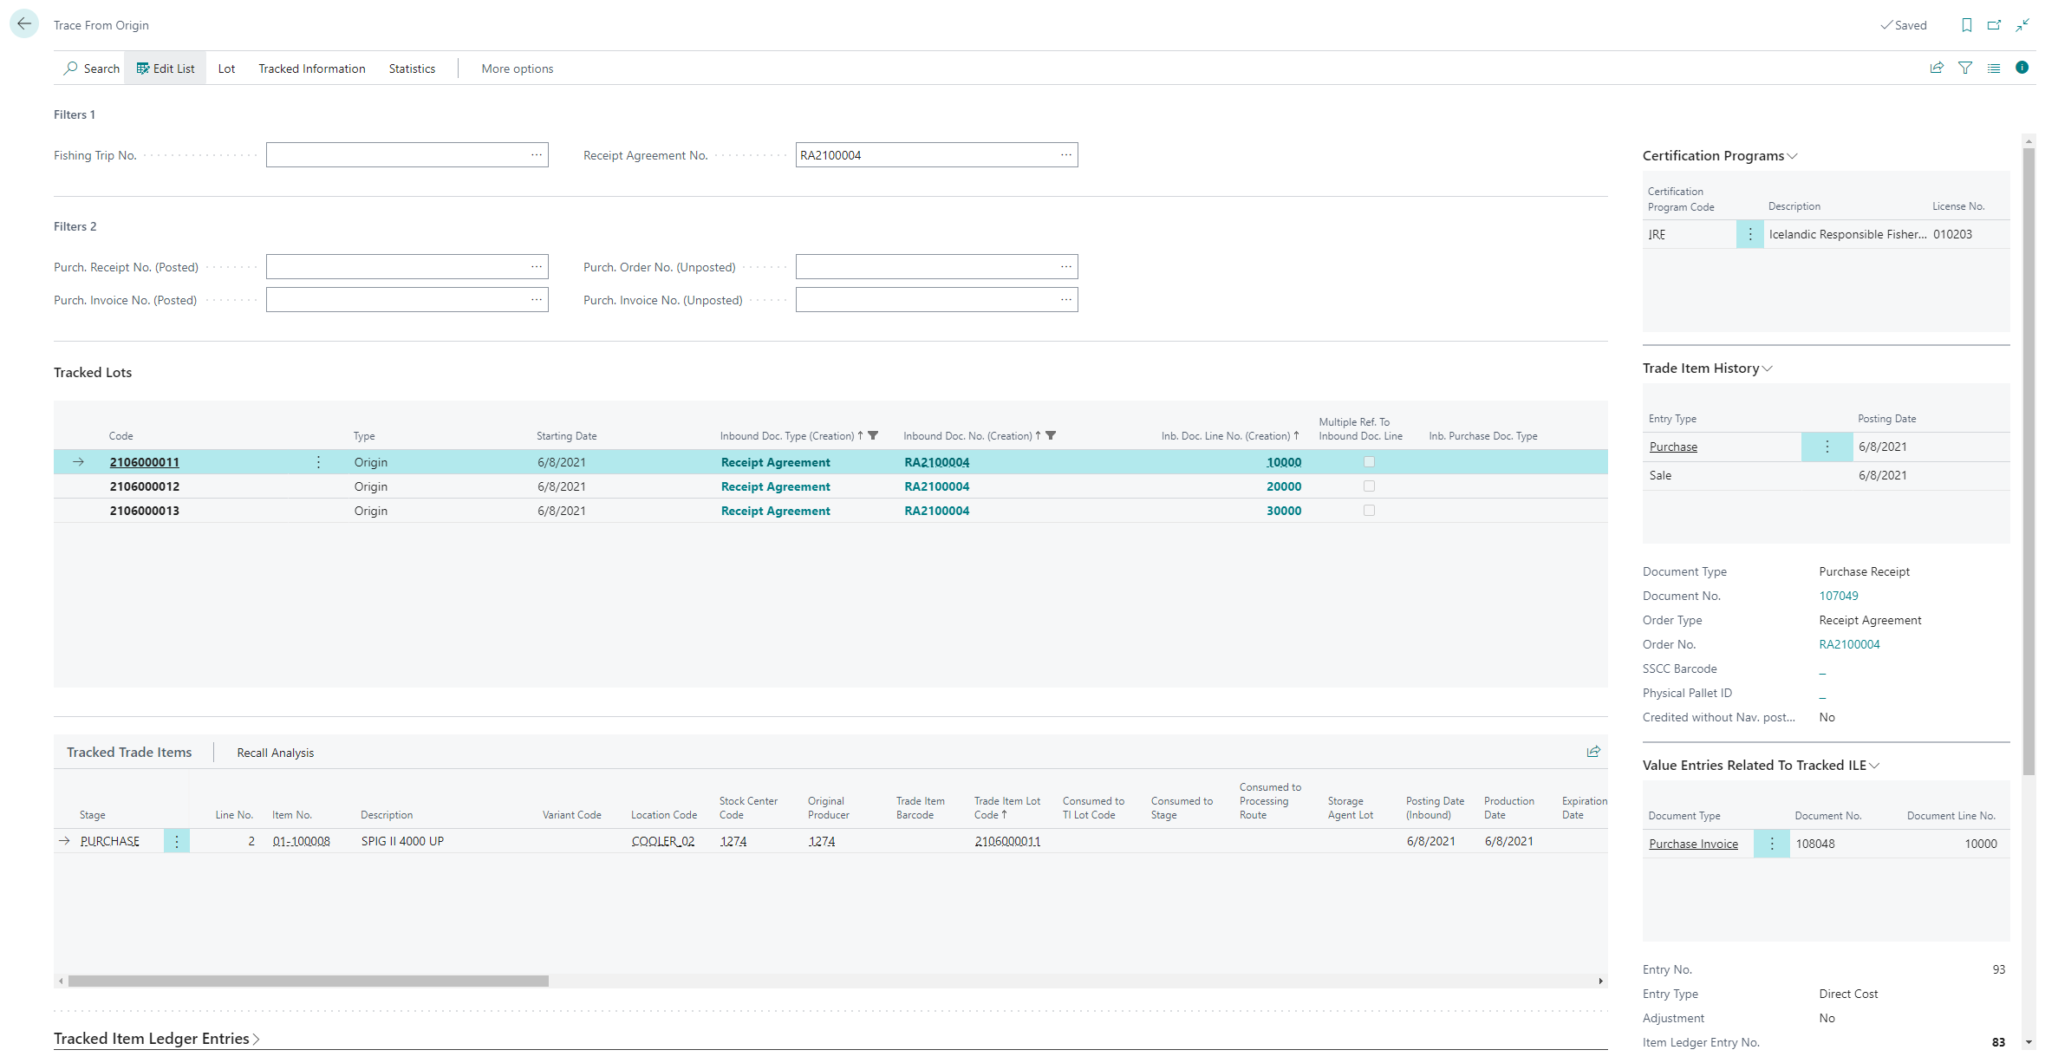Click share icon in Tracked Trade Items
The height and width of the screenshot is (1063, 2058).
[1593, 752]
